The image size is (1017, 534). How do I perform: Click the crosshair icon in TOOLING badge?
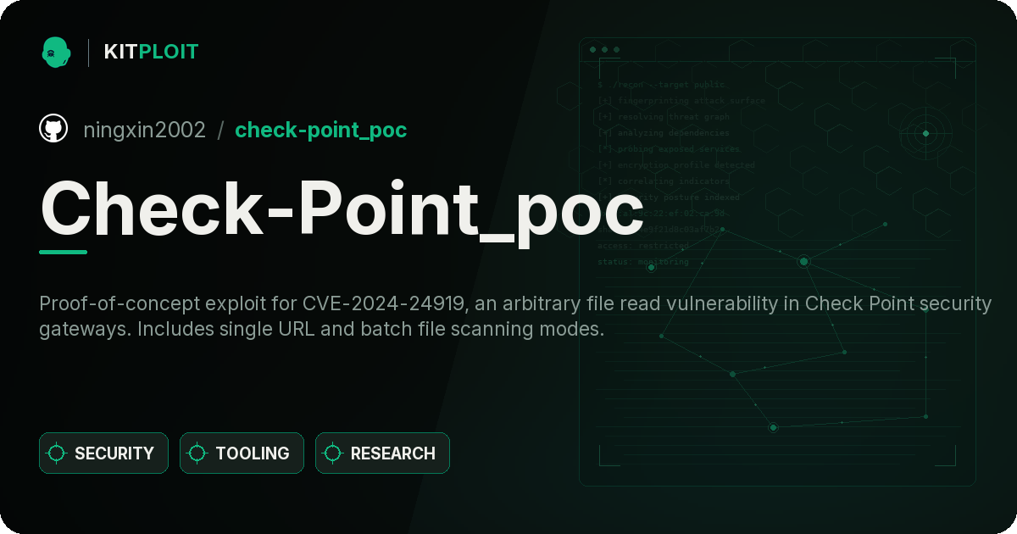(197, 453)
